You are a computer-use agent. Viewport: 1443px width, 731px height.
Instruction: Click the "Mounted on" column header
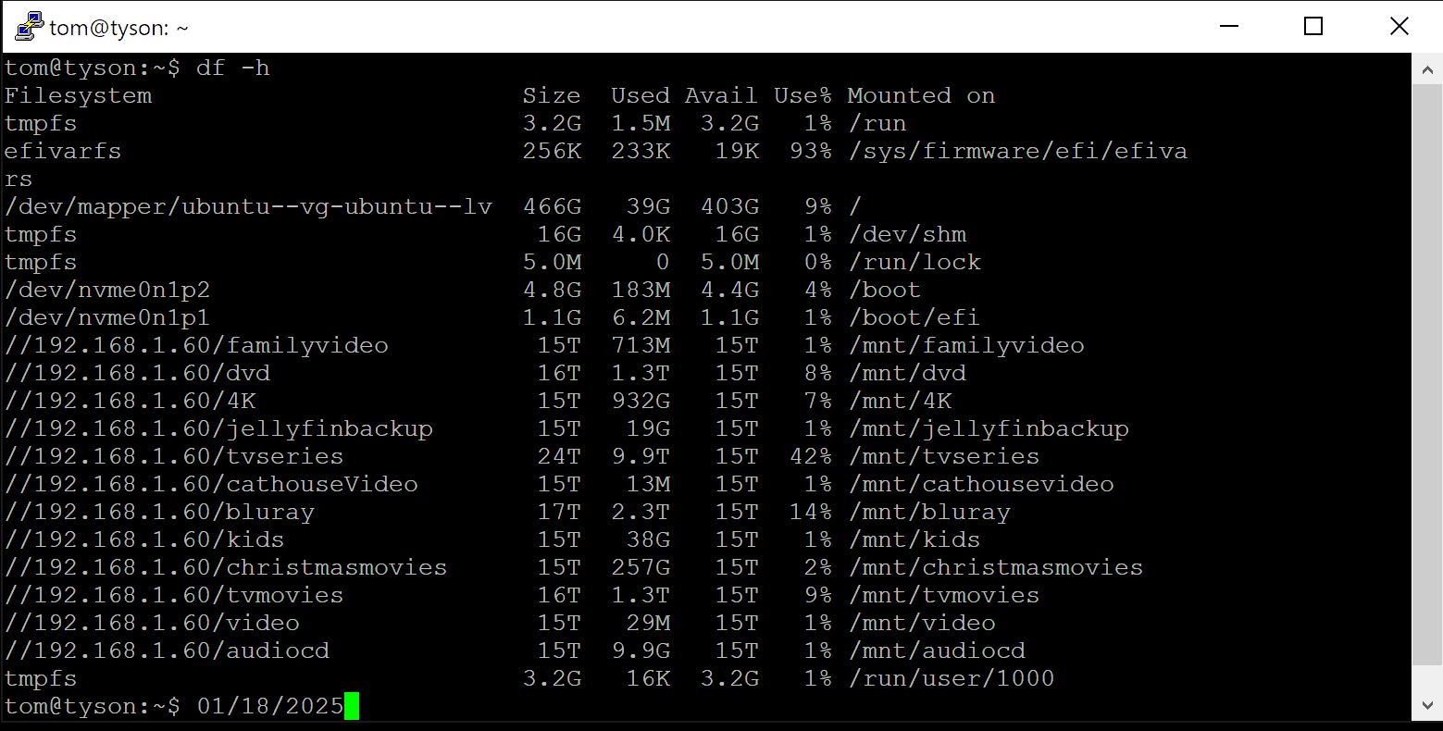point(921,95)
